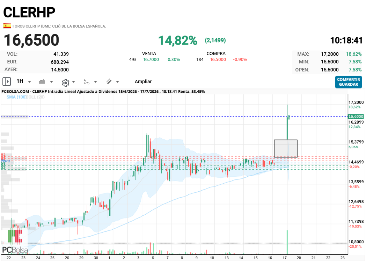Image resolution: width=366 pixels, height=261 pixels.
Task: Click the PCBolsa logo in chart
Action: (15, 241)
